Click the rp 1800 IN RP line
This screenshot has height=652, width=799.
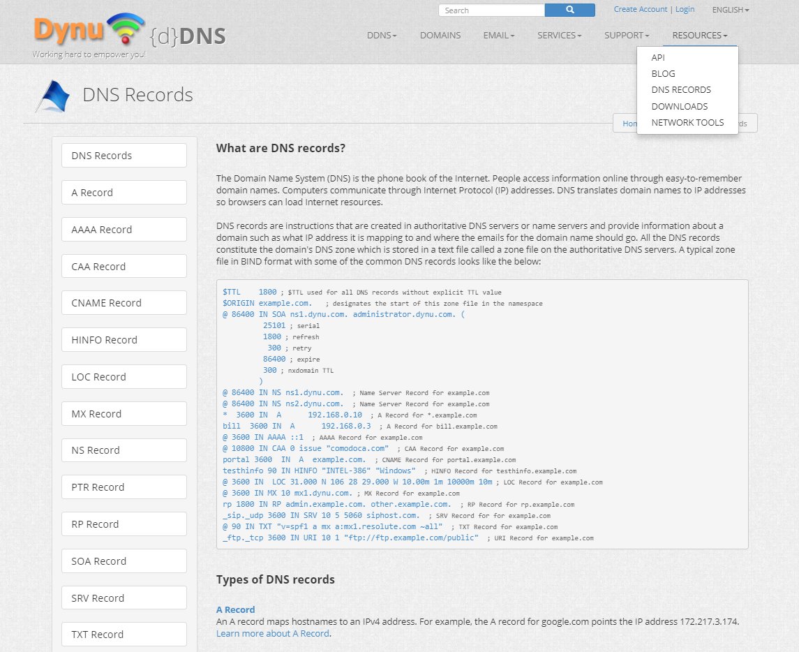point(398,505)
